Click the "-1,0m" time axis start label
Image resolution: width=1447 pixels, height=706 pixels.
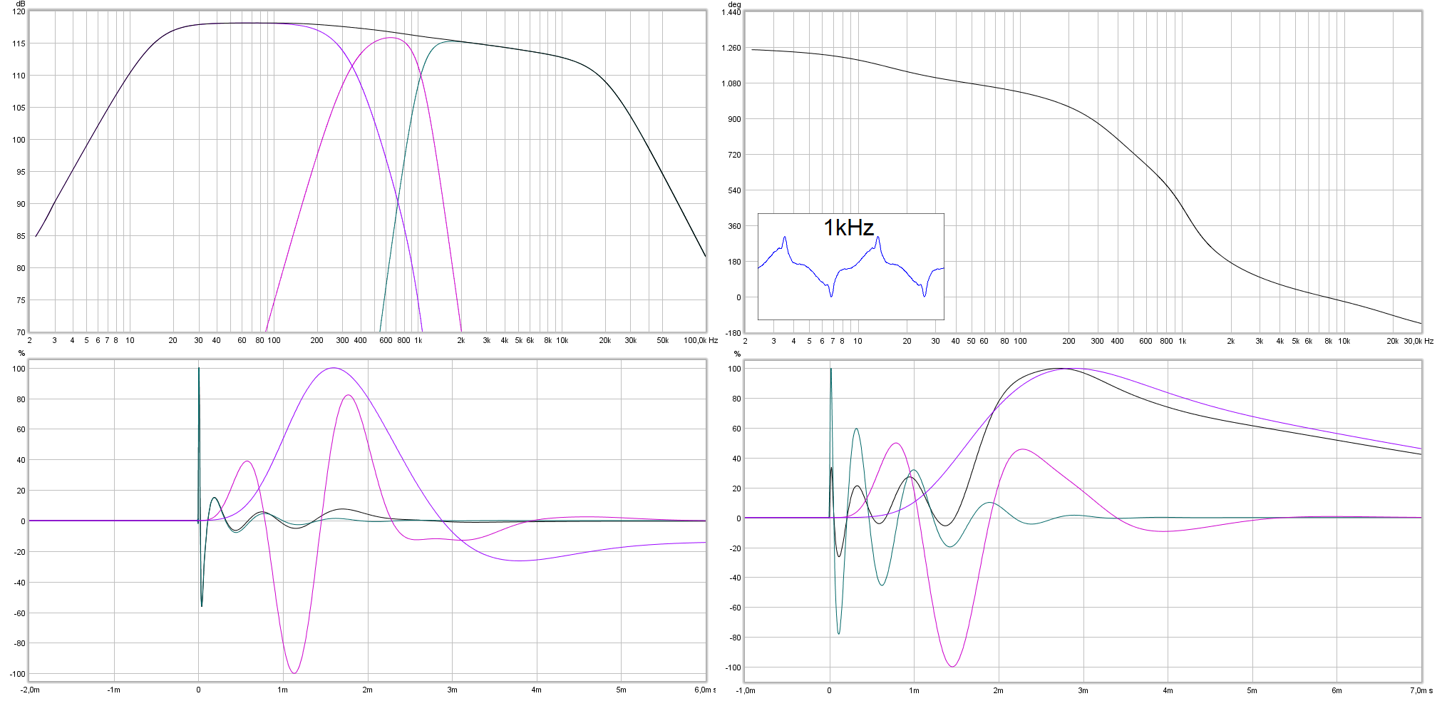click(746, 690)
